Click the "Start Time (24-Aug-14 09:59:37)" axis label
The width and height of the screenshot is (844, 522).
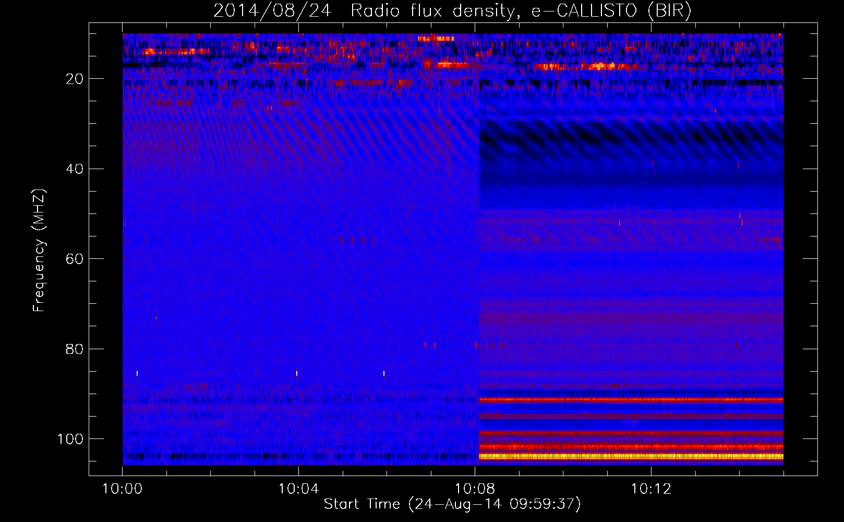tap(452, 504)
